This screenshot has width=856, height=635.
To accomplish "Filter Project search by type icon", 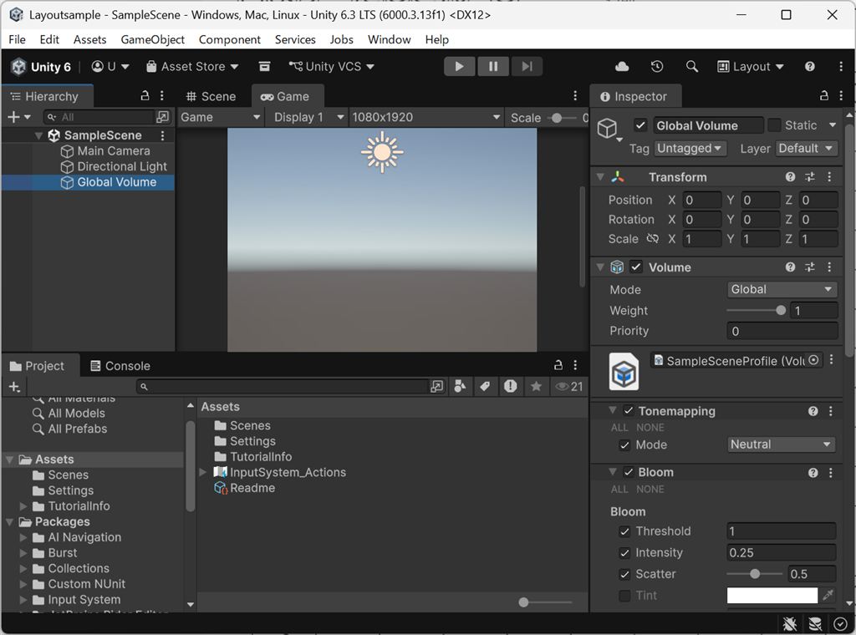I will click(x=462, y=386).
